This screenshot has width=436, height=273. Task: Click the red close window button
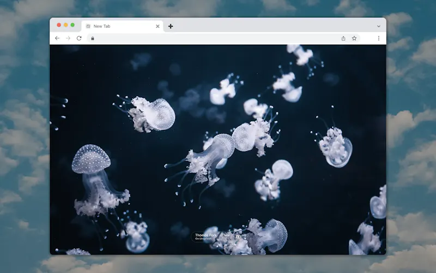59,25
